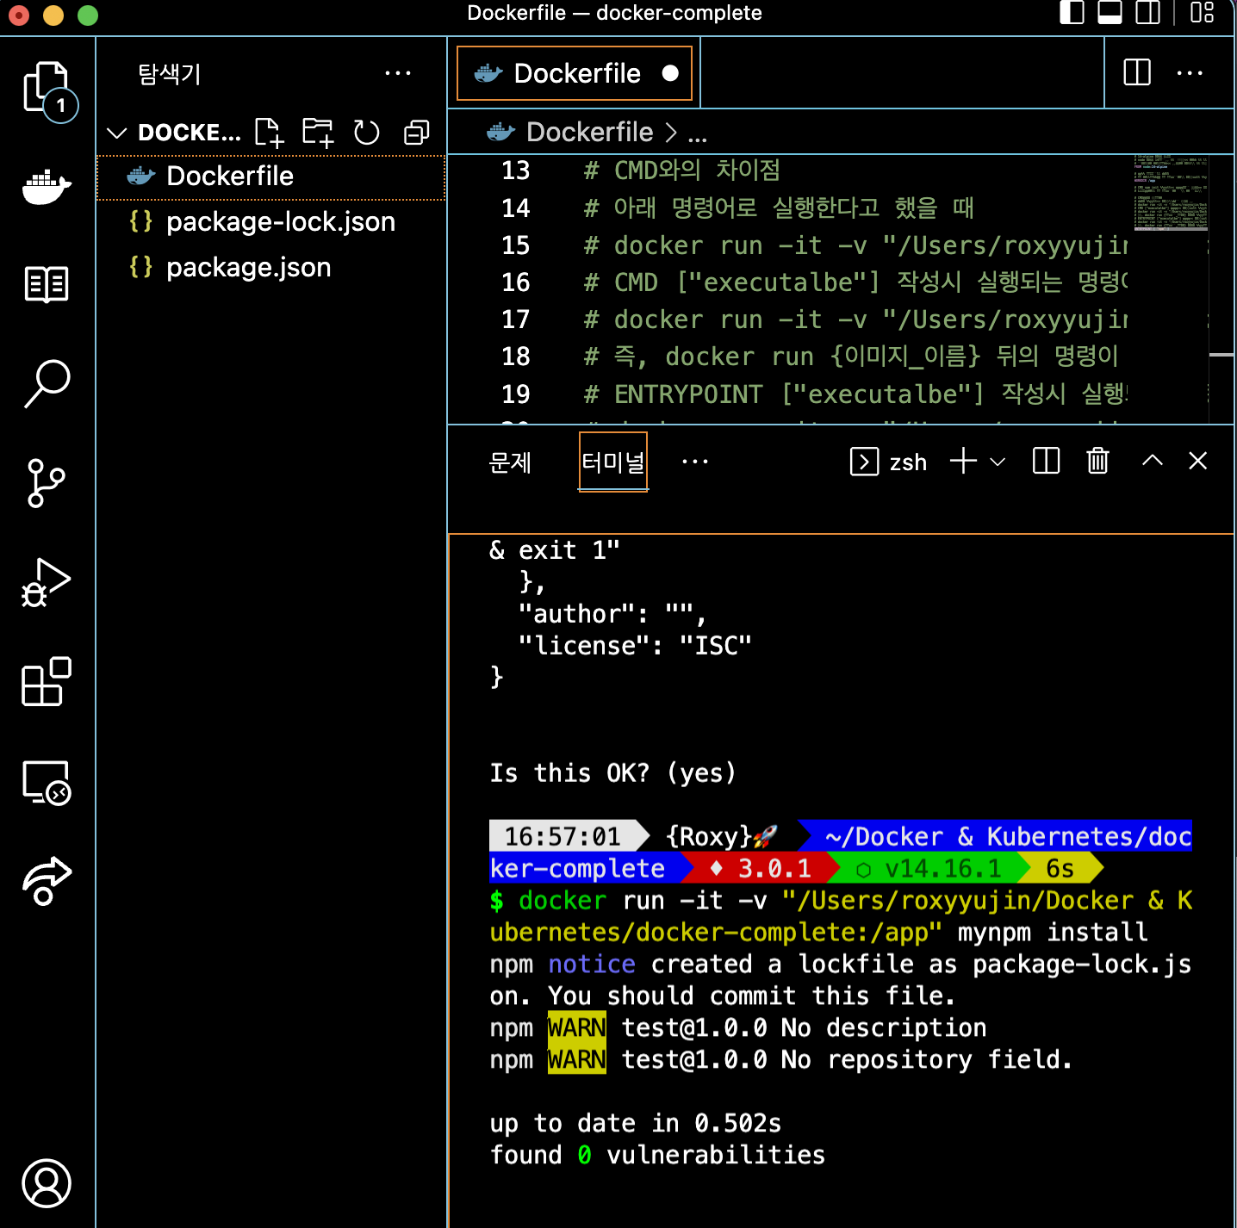Click line number 16 in gutter
The image size is (1237, 1228).
tap(516, 282)
